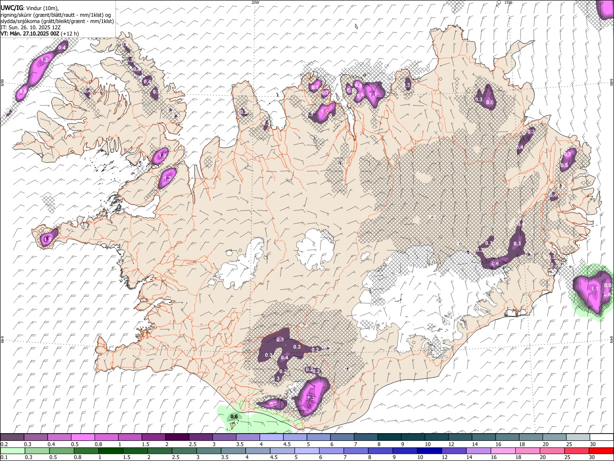Click the 'rigning/skúrir' legend description line
Image resolution: width=614 pixels, height=461 pixels.
(x=56, y=15)
